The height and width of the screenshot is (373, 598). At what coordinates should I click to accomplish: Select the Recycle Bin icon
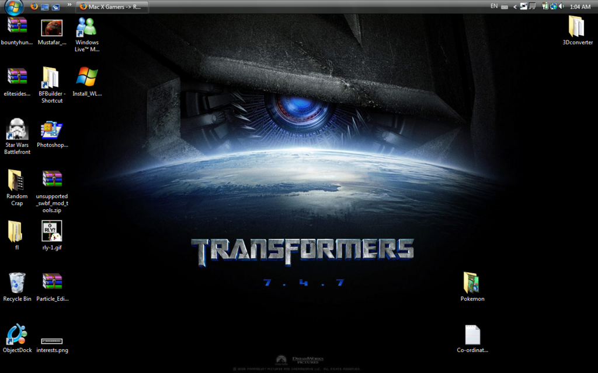[17, 287]
